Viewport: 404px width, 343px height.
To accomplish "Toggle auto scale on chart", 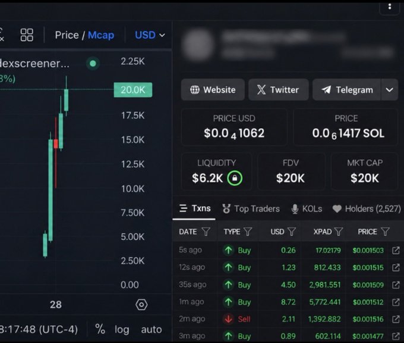I will tap(151, 329).
